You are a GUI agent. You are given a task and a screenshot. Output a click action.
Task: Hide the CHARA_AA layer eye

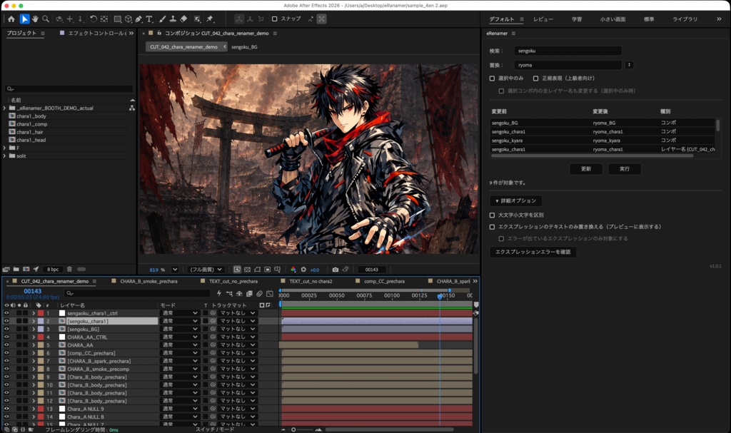pos(6,345)
